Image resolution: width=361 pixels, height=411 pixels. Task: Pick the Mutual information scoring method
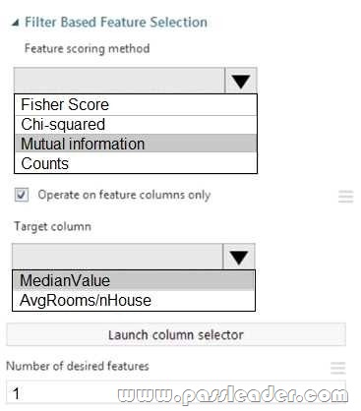point(136,144)
